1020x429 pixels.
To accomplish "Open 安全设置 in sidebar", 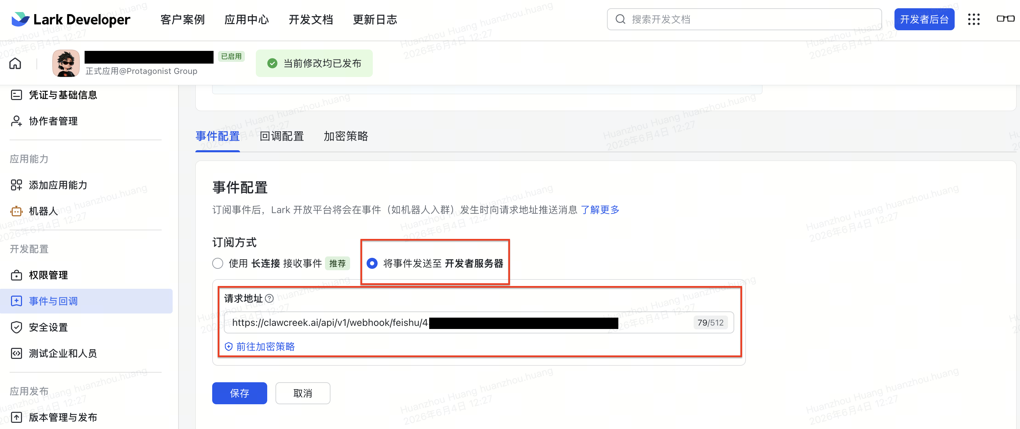I will click(x=48, y=327).
